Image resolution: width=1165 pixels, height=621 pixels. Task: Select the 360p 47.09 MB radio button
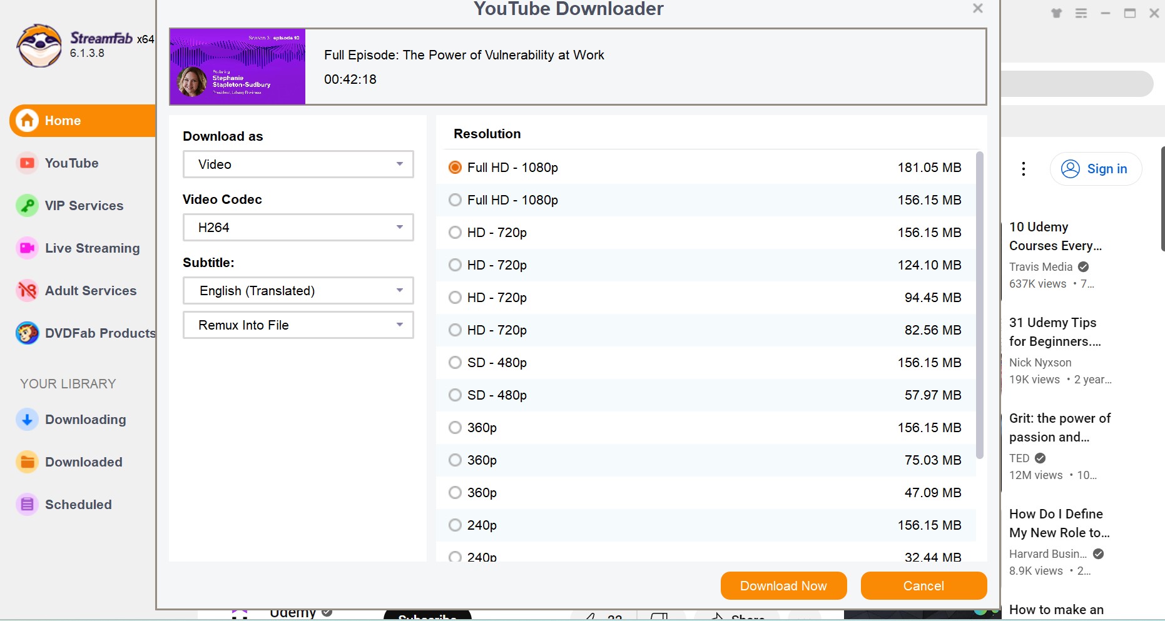[455, 493]
